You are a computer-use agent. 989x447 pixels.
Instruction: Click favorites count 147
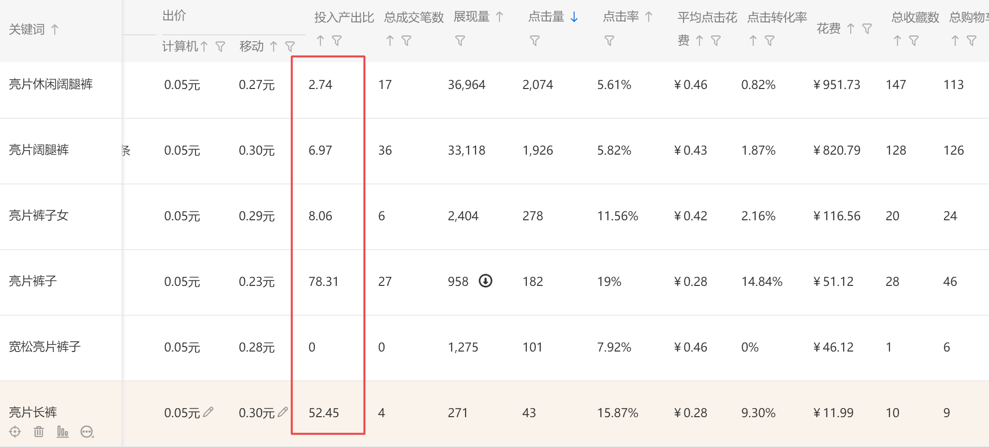(x=896, y=85)
